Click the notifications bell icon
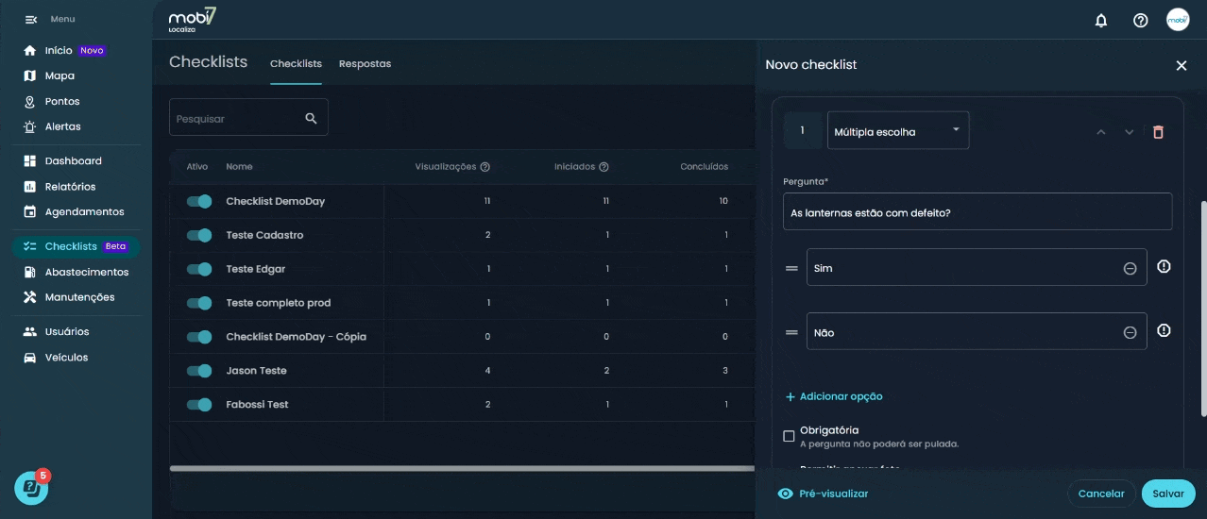The image size is (1207, 519). [x=1100, y=20]
